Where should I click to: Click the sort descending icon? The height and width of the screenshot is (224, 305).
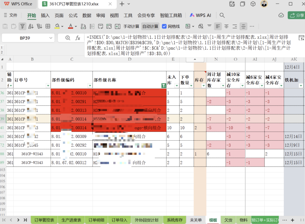(x=40, y=26)
